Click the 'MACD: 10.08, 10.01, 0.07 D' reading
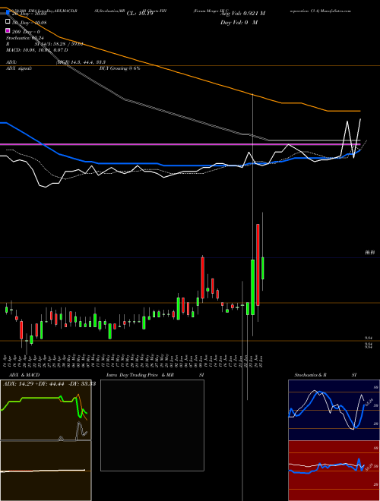380x501 pixels. [37, 50]
